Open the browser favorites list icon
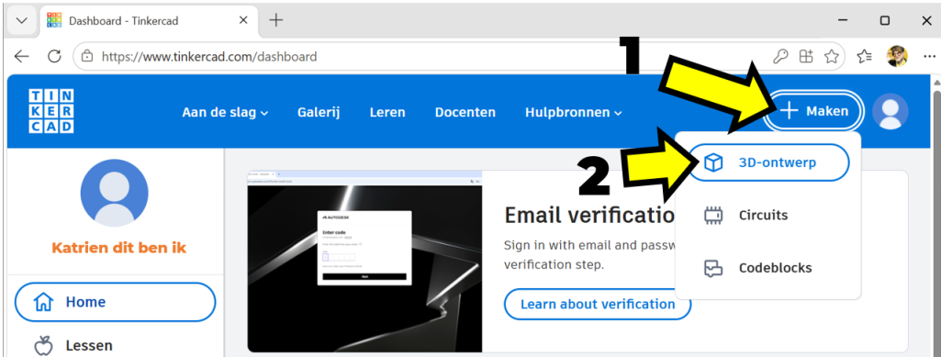This screenshot has height=357, width=941. point(864,56)
